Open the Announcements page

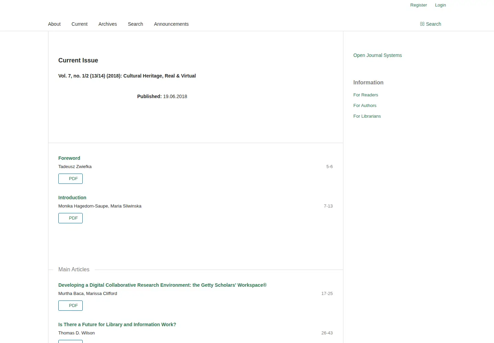(171, 24)
